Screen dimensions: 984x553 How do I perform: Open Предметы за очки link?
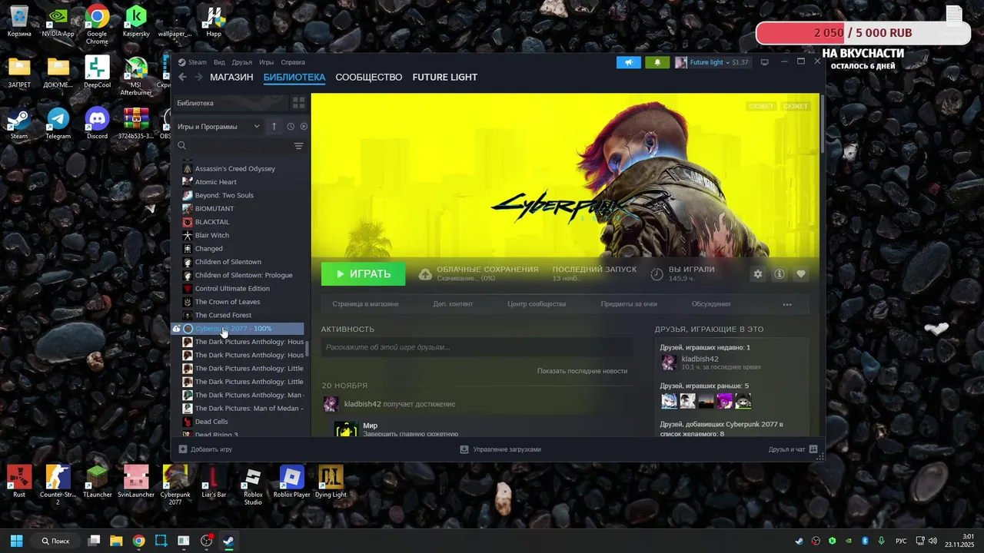coord(629,304)
